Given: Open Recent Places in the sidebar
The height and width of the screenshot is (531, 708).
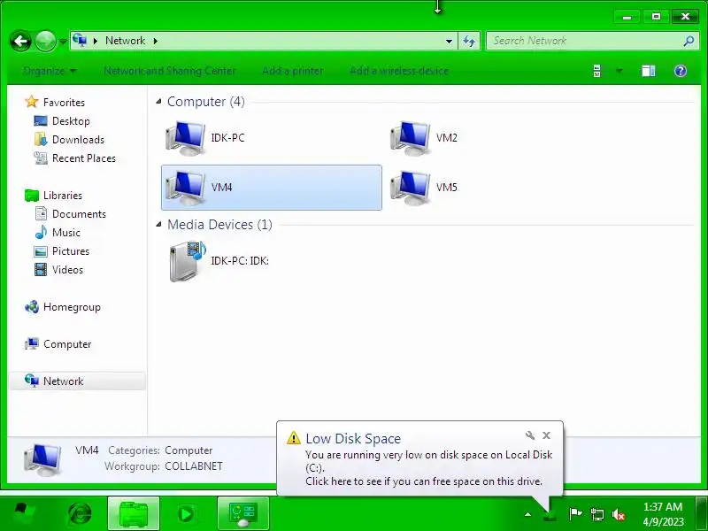Looking at the screenshot, I should pos(83,158).
